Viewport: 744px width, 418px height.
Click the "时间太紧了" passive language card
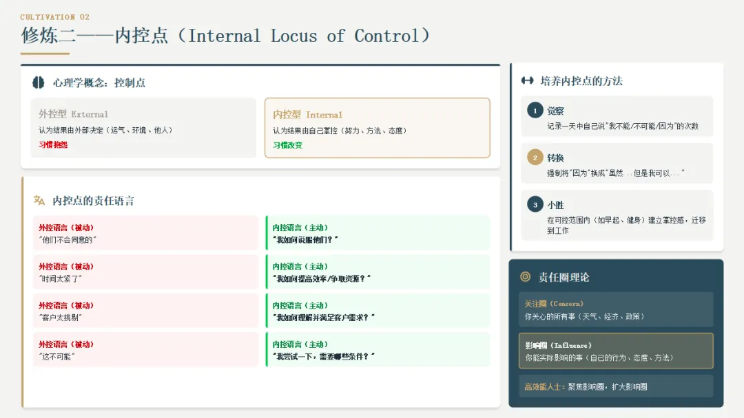tap(145, 272)
